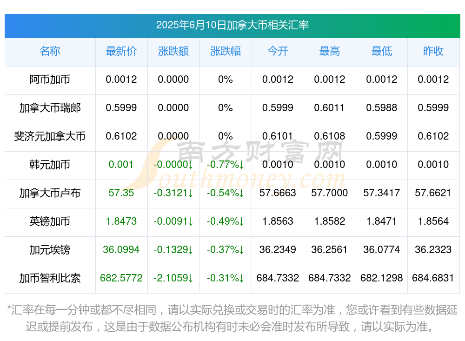Click the 涨跌幅 column header
This screenshot has height=341, width=465.
226,51
